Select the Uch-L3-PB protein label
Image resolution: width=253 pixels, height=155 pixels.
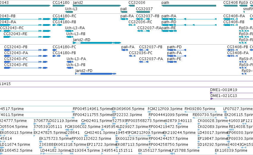76,65
